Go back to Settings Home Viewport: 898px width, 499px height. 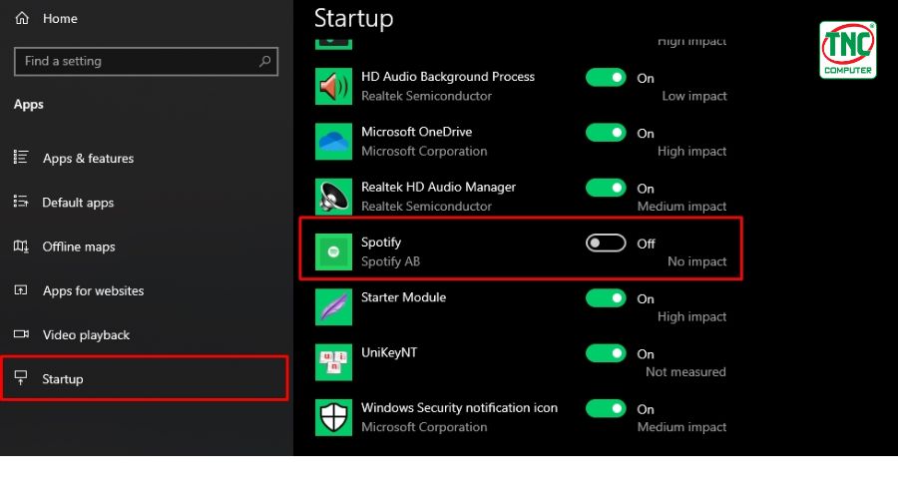click(x=60, y=18)
